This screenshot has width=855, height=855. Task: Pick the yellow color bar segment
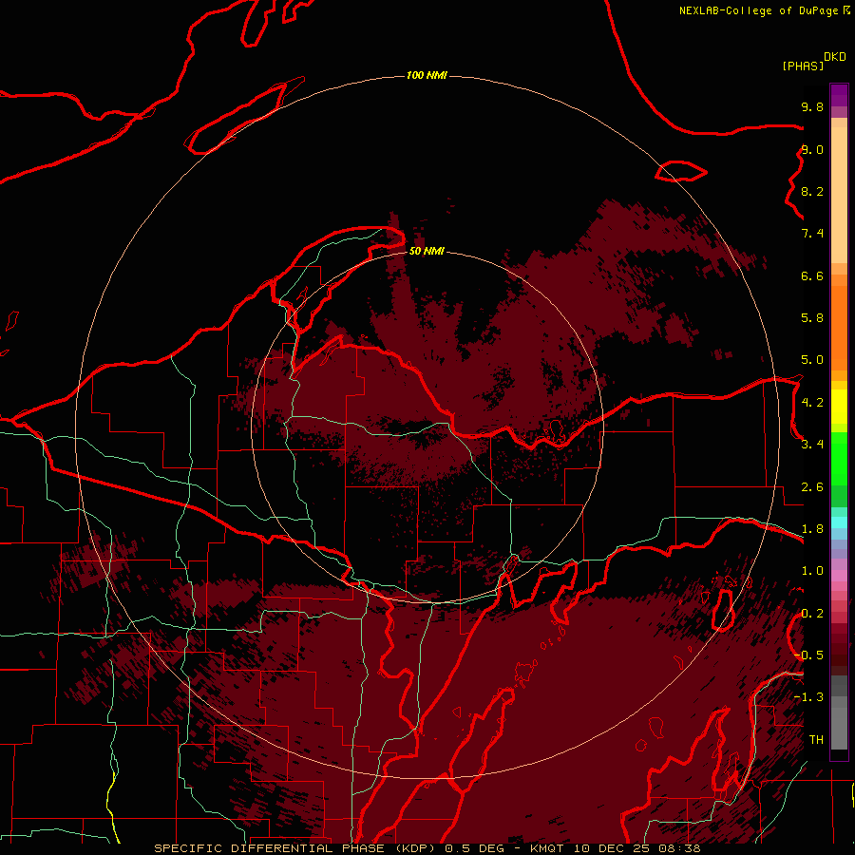pos(839,407)
